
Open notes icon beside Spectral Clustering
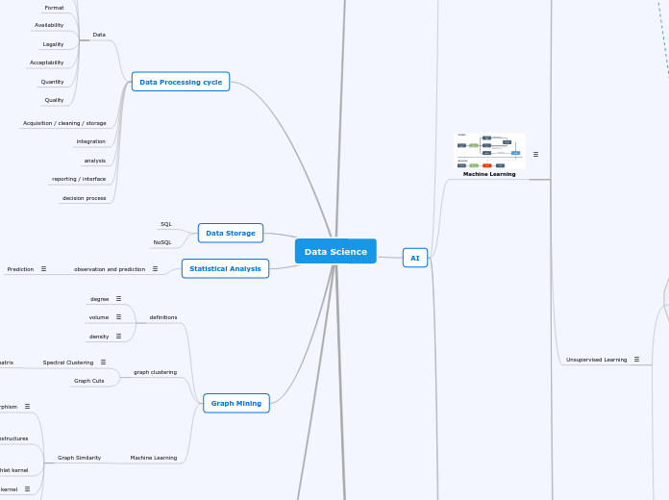[103, 362]
